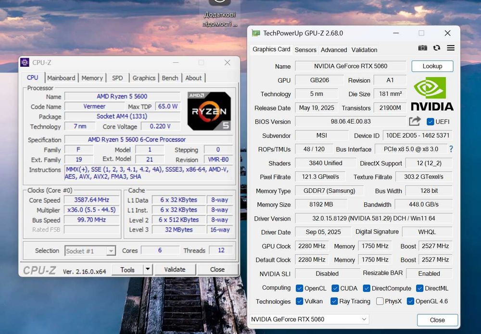
Task: Click the Bus Speed value 99.70 MHz
Action: [92, 220]
